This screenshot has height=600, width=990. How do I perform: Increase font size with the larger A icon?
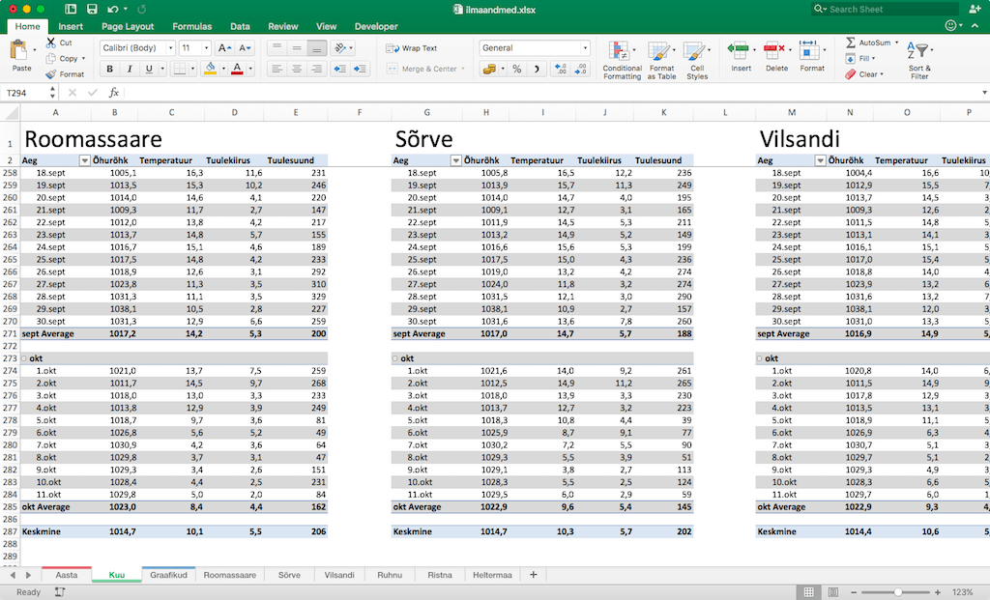(224, 48)
